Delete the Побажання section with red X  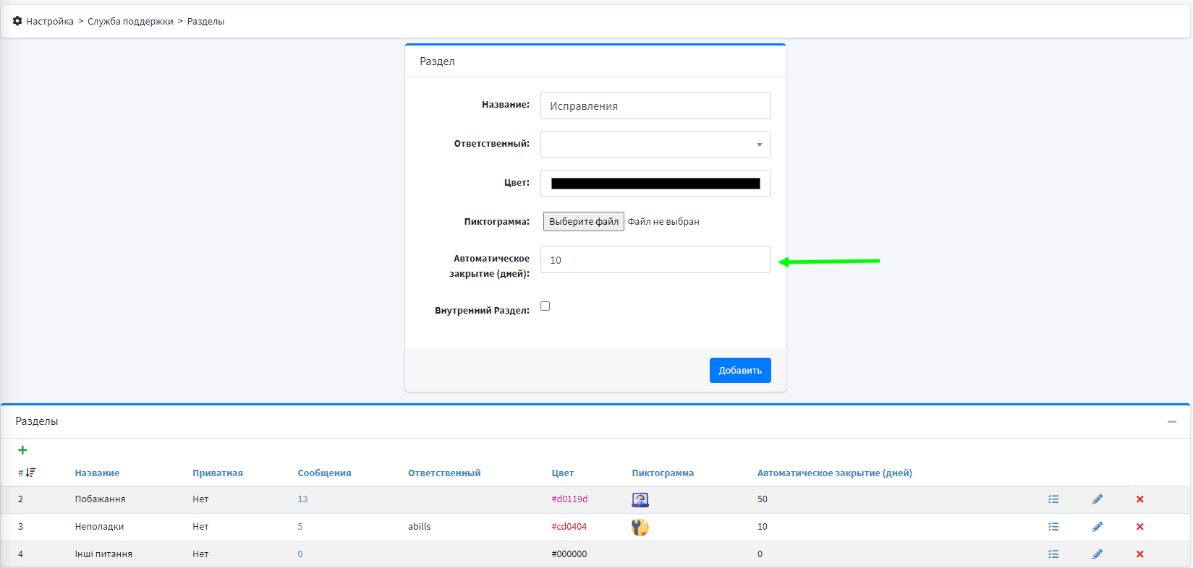1139,499
